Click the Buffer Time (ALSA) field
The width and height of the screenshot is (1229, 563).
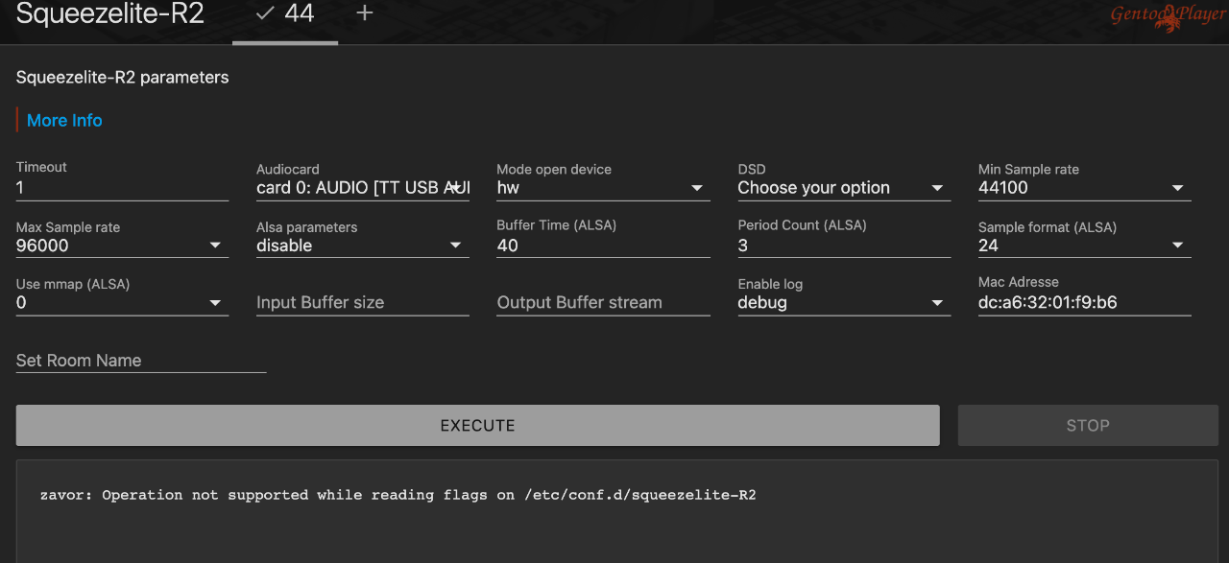pyautogui.click(x=603, y=246)
